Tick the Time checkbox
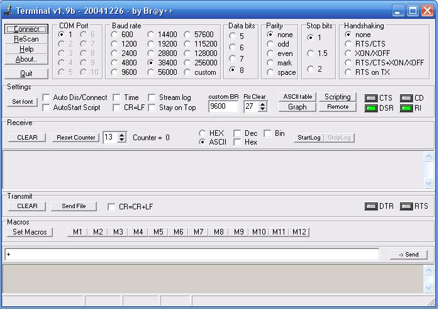The width and height of the screenshot is (439, 310). 116,97
